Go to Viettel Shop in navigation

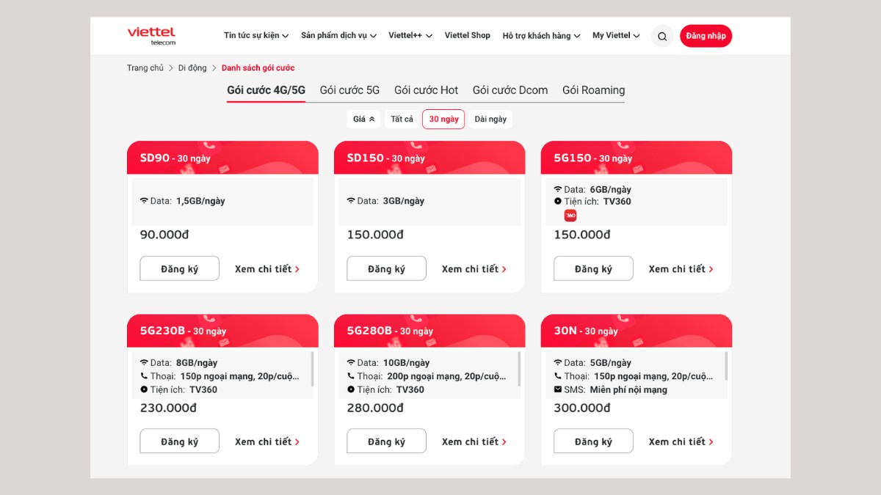coord(467,35)
